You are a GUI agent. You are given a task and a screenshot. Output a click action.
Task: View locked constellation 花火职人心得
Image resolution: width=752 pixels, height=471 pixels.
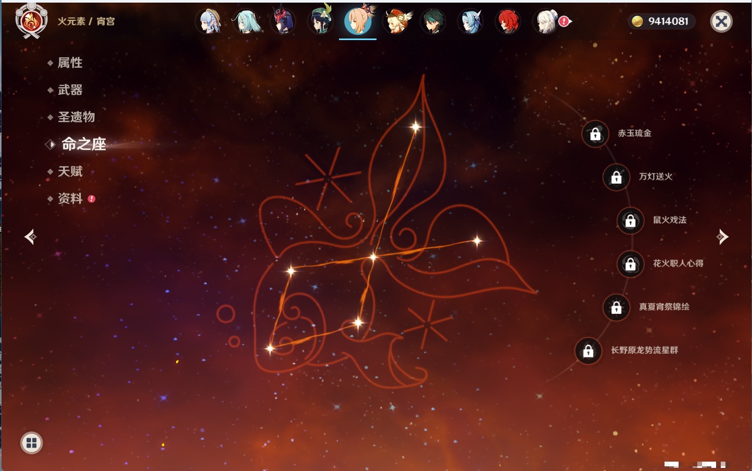click(x=630, y=264)
